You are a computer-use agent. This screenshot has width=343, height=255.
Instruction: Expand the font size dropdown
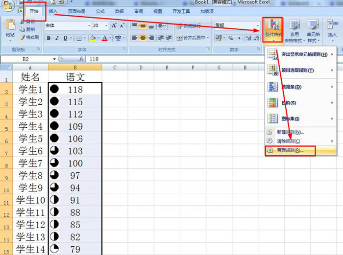[x=107, y=25]
